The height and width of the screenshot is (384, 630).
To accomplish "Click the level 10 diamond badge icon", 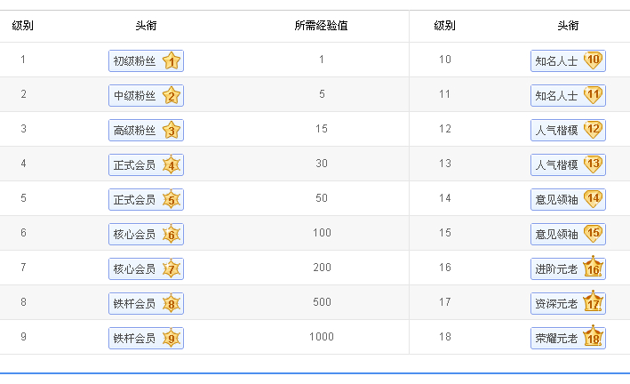I will (593, 60).
